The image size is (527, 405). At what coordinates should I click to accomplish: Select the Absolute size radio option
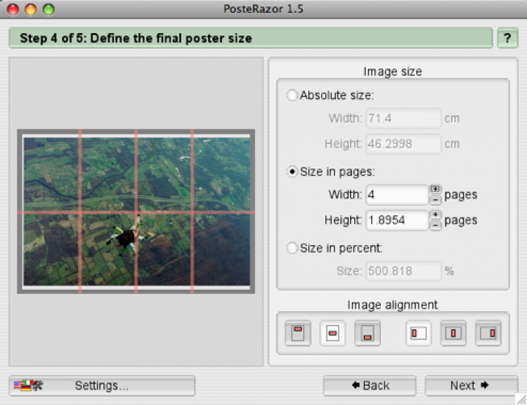292,95
